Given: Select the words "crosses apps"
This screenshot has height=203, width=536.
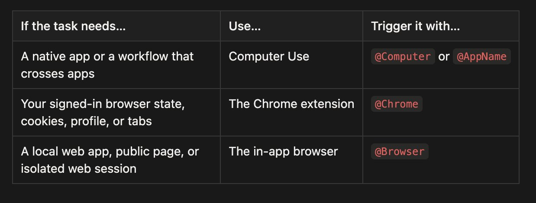Looking at the screenshot, I should pos(58,73).
